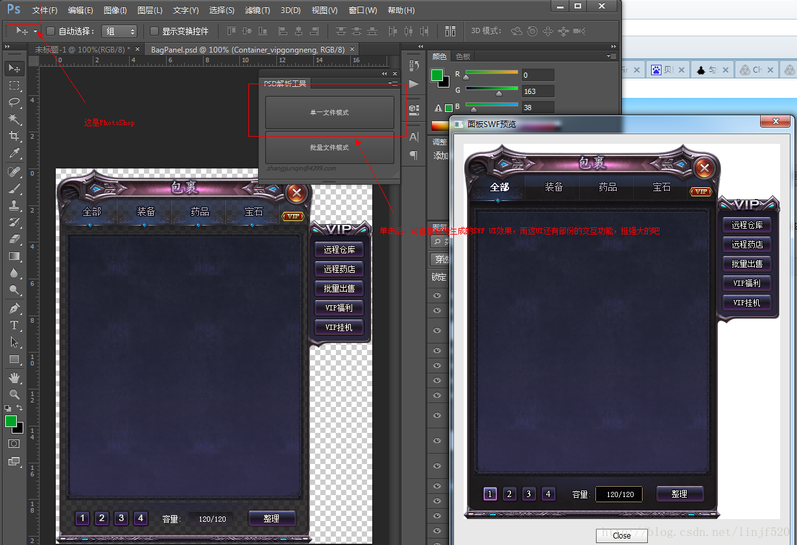Click 远程仓库 in the SWF preview
797x545 pixels.
(746, 225)
